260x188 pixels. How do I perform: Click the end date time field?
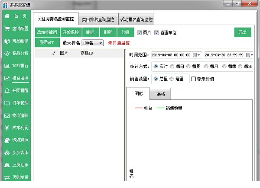pyautogui.click(x=229, y=55)
